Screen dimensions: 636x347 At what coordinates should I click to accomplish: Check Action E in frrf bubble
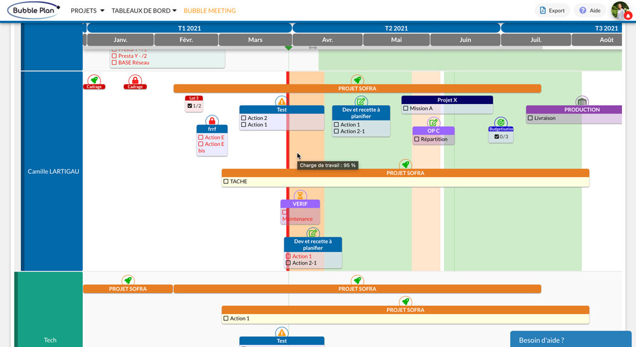point(201,138)
